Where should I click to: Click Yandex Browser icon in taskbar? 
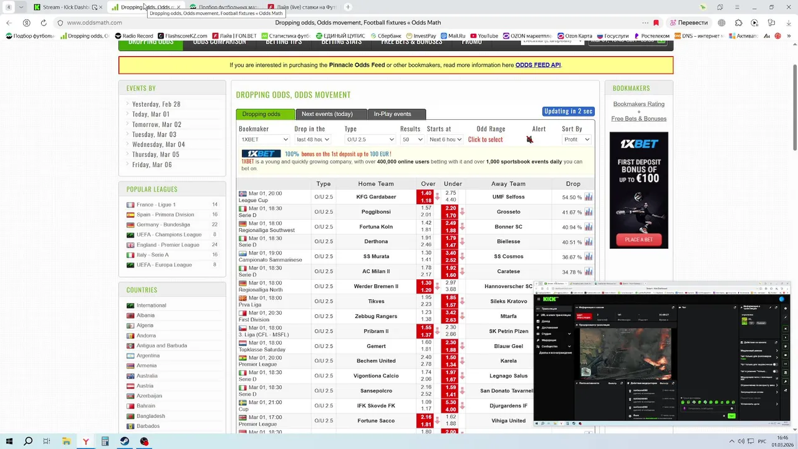[86, 442]
